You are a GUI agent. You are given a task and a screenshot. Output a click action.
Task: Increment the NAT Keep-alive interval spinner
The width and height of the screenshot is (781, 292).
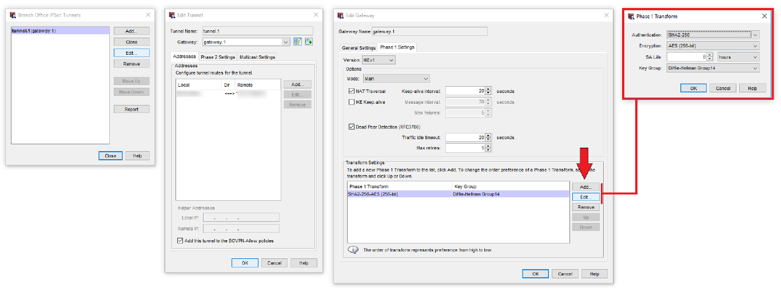click(488, 89)
